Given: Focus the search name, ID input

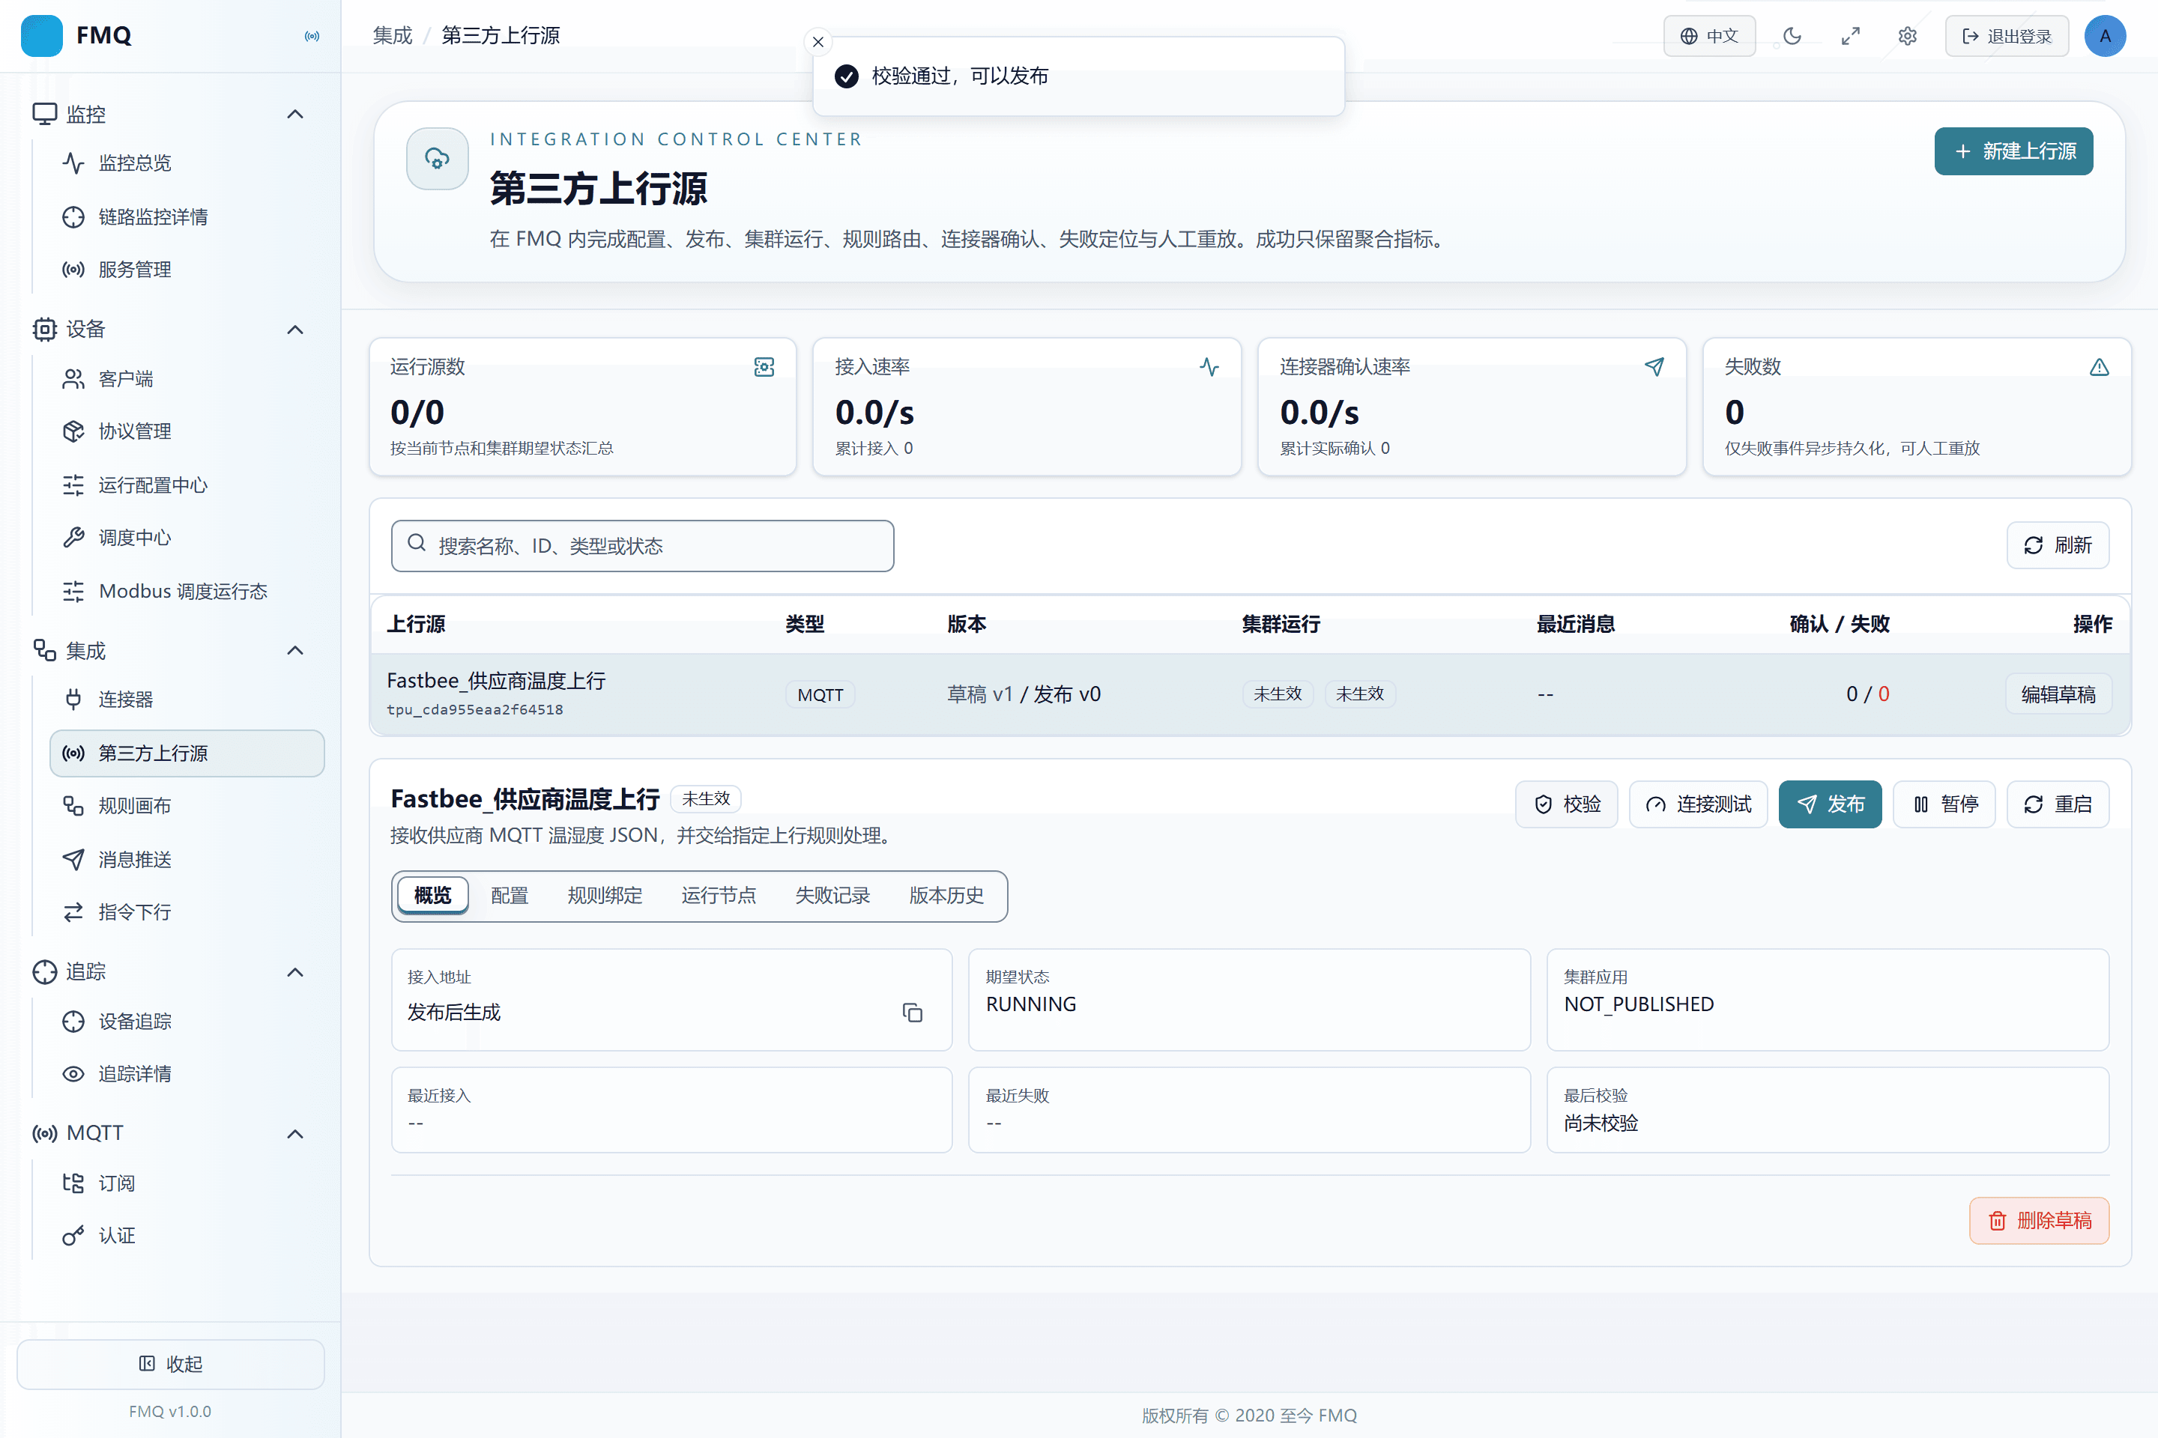Looking at the screenshot, I should tap(642, 546).
